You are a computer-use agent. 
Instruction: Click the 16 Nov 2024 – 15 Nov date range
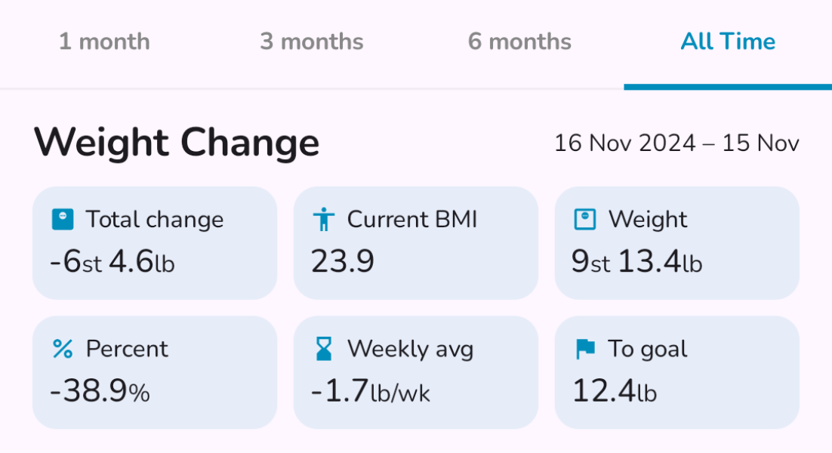[676, 143]
